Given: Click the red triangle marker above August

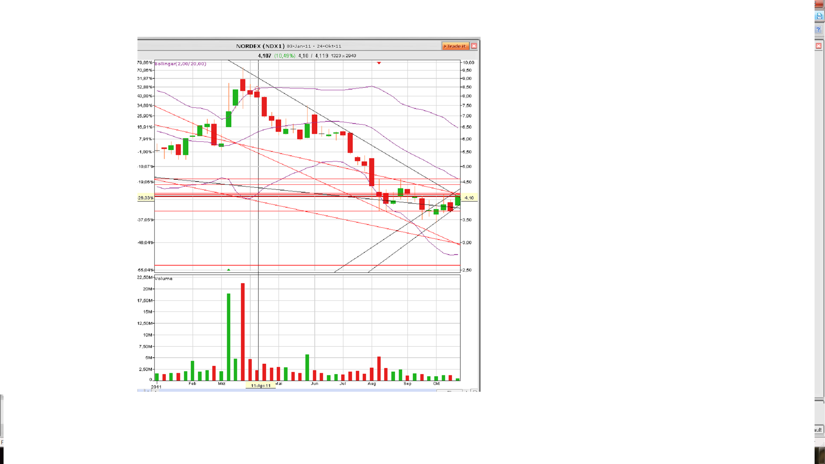Looking at the screenshot, I should click(379, 63).
